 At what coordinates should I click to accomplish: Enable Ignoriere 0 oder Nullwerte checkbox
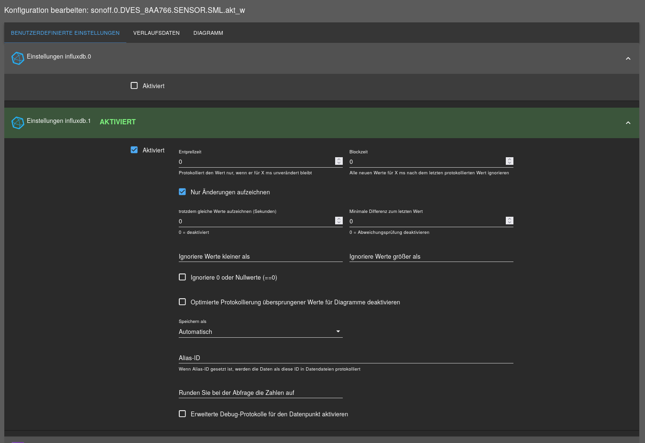tap(182, 277)
